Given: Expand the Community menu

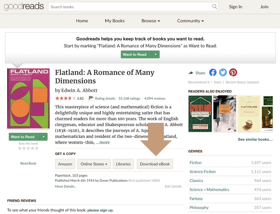Looking at the screenshot, I should coord(191,21).
